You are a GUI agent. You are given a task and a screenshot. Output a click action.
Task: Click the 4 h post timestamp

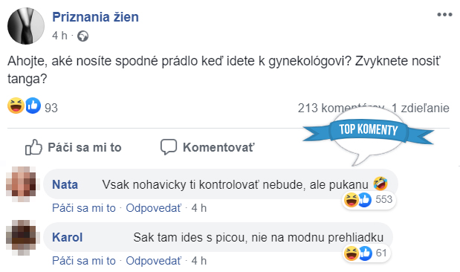(x=59, y=36)
